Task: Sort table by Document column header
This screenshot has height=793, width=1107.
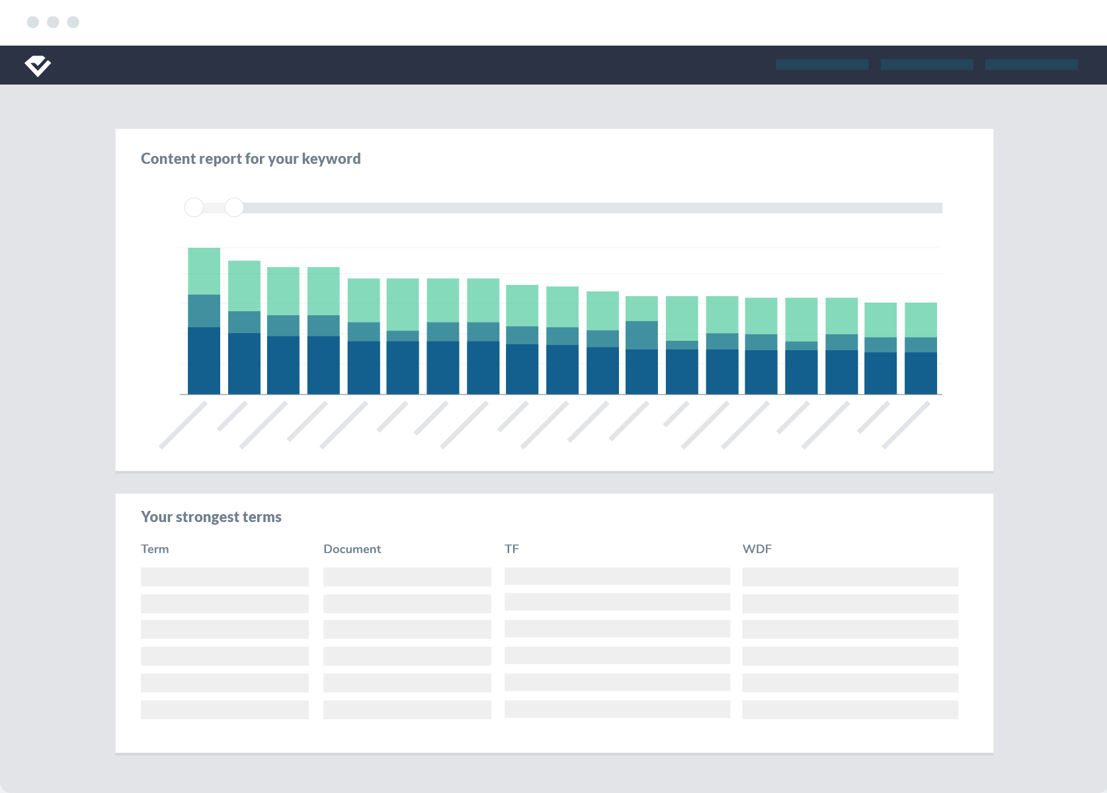Action: tap(352, 549)
